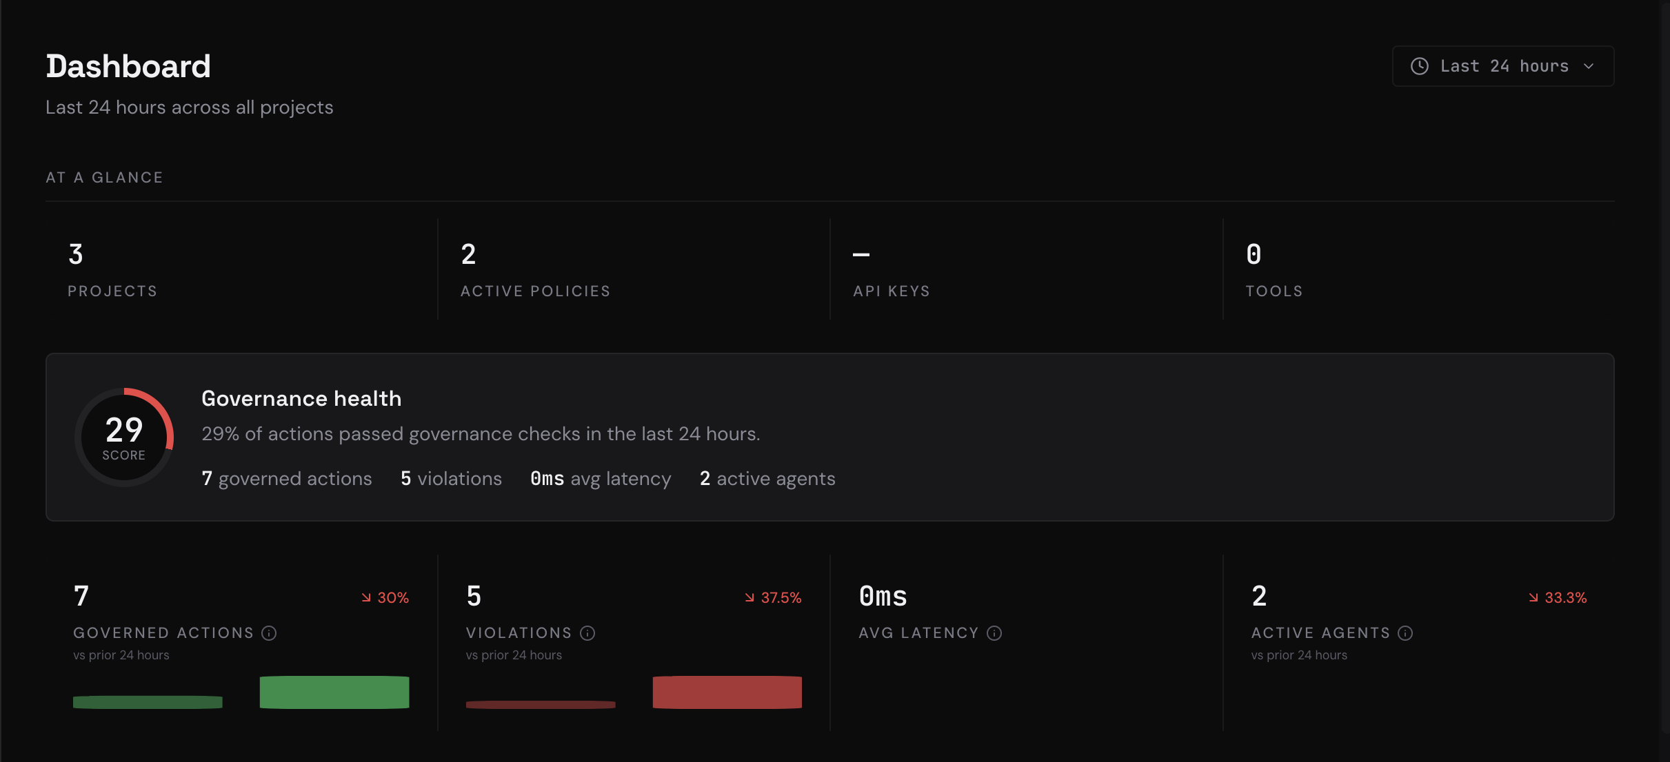Viewport: 1670px width, 762px height.
Task: Open the Active Policies stat card
Action: (634, 269)
